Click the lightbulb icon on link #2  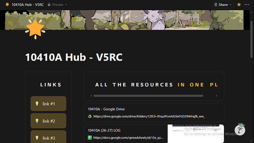(37, 121)
